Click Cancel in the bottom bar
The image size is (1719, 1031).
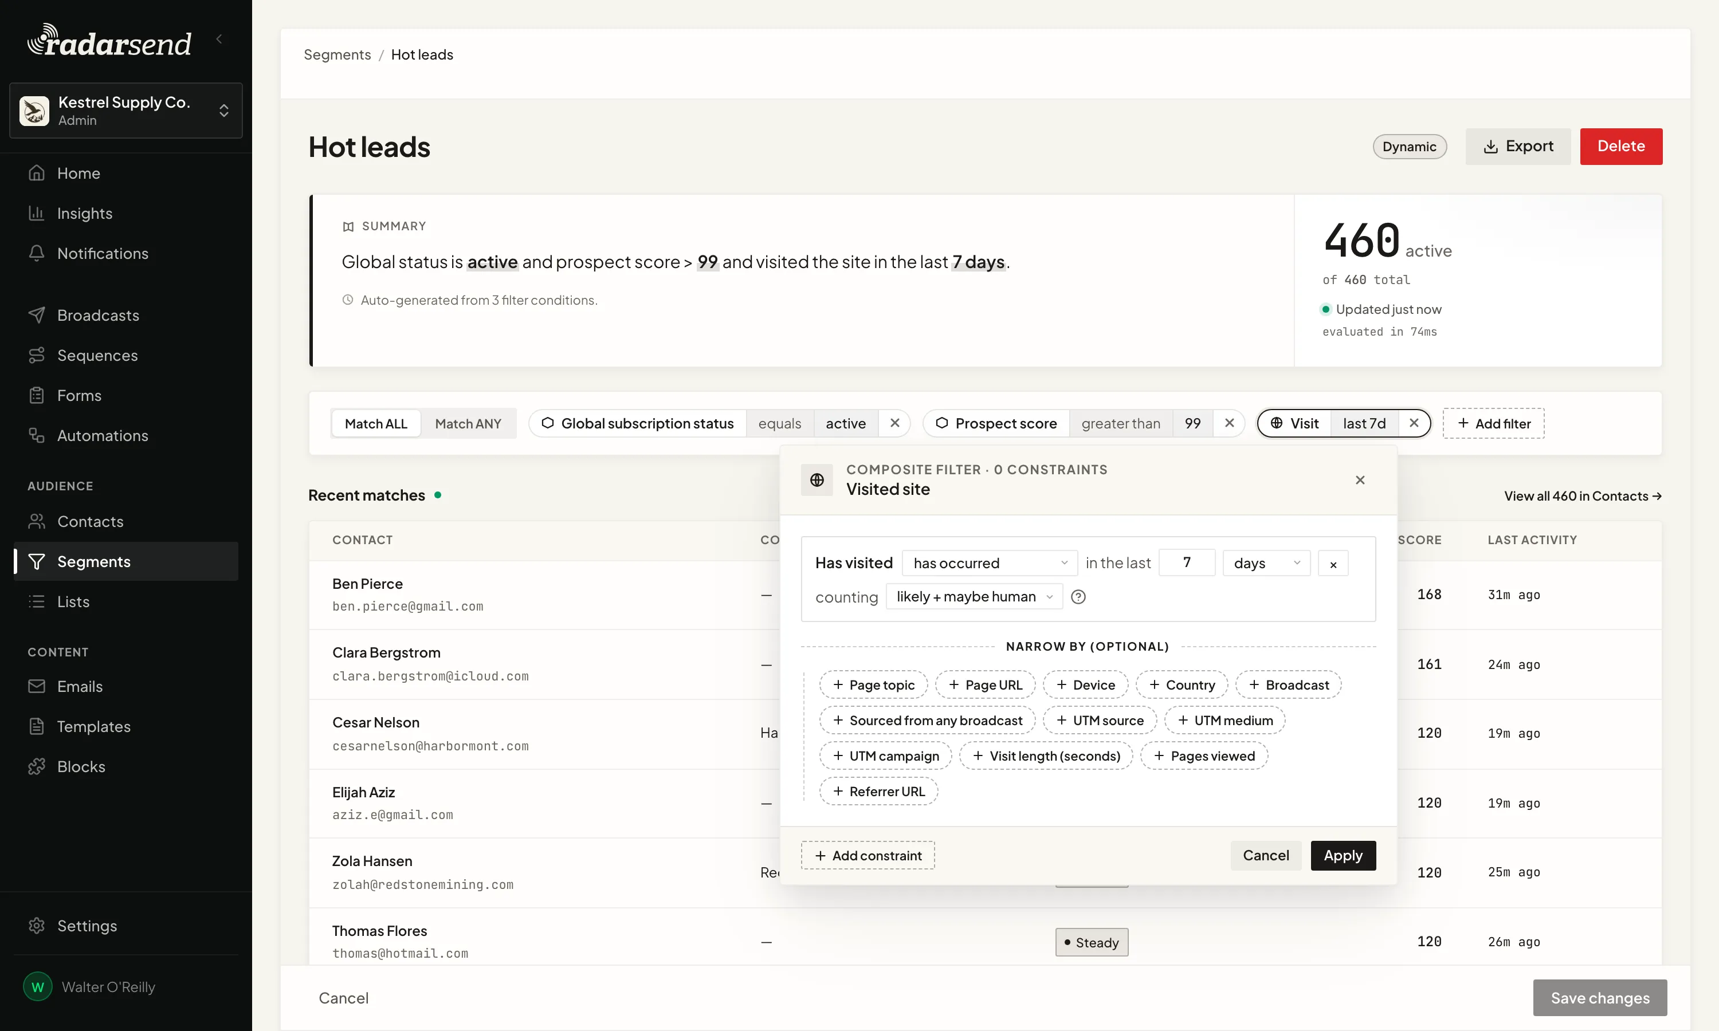[343, 998]
